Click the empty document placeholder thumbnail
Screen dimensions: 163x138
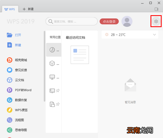(80, 55)
